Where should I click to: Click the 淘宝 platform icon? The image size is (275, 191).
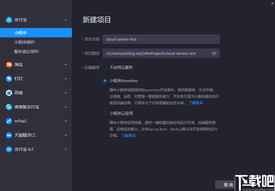pyautogui.click(x=9, y=64)
